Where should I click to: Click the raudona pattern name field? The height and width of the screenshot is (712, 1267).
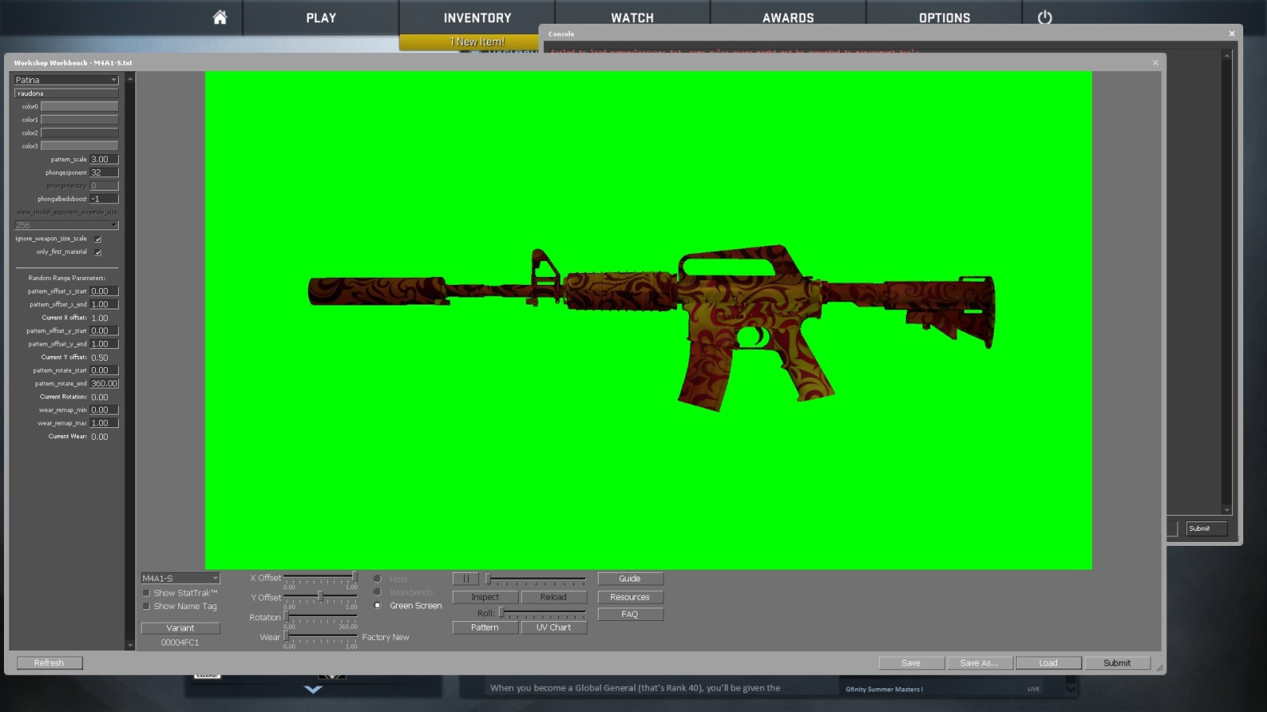tap(66, 93)
